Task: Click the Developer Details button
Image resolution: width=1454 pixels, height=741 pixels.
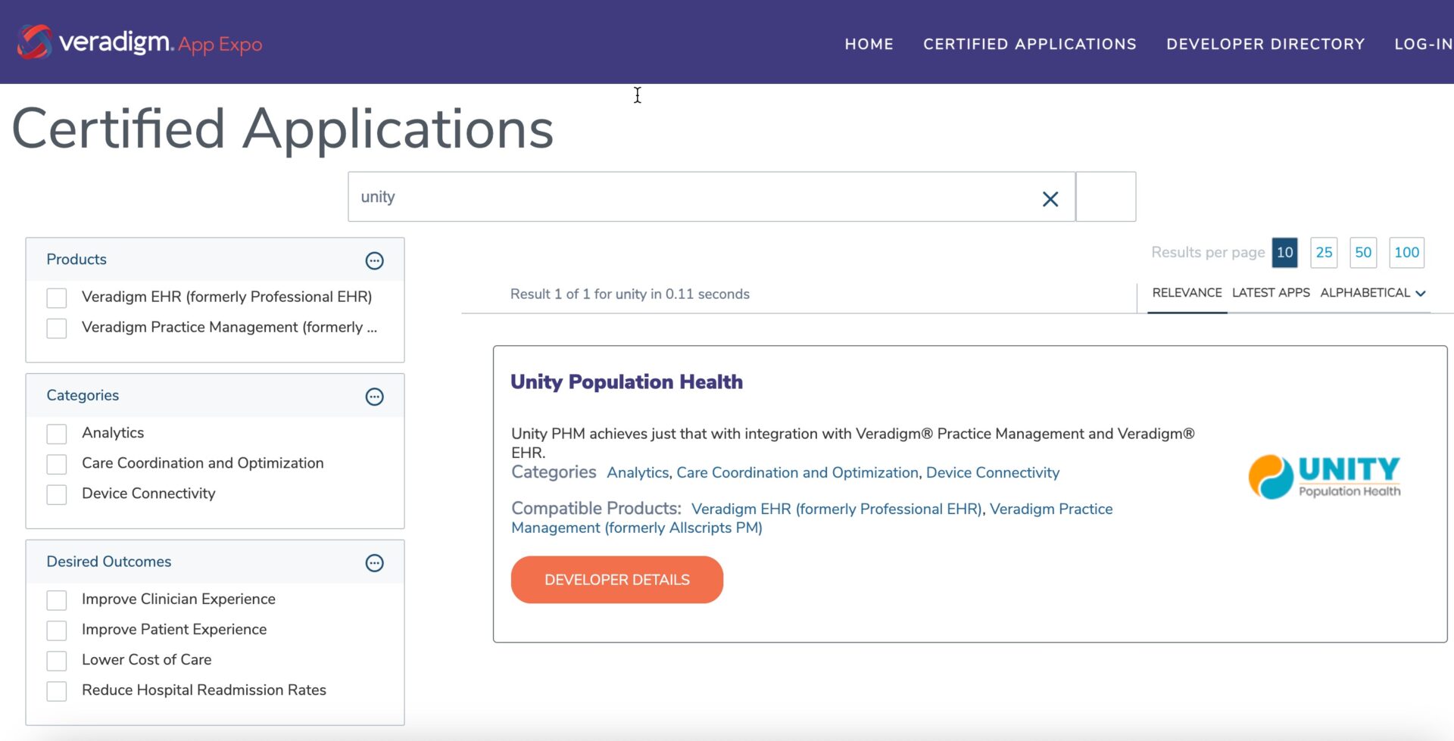Action: (617, 580)
